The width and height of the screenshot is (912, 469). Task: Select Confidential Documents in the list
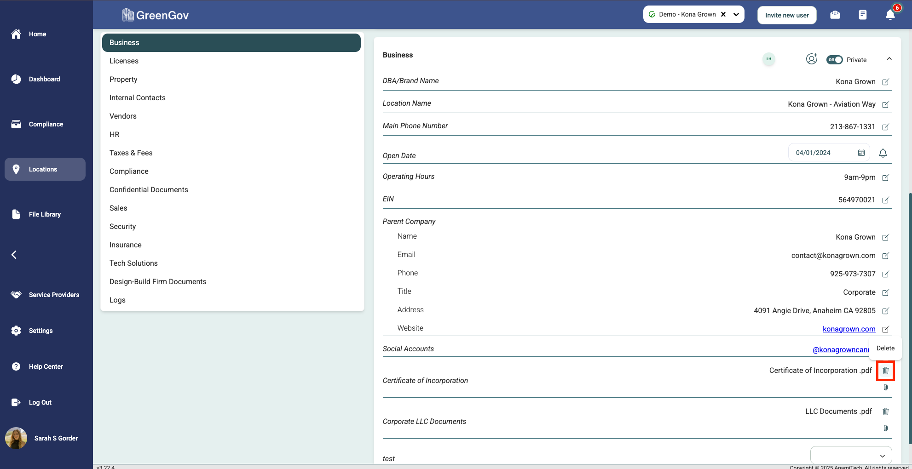[149, 189]
